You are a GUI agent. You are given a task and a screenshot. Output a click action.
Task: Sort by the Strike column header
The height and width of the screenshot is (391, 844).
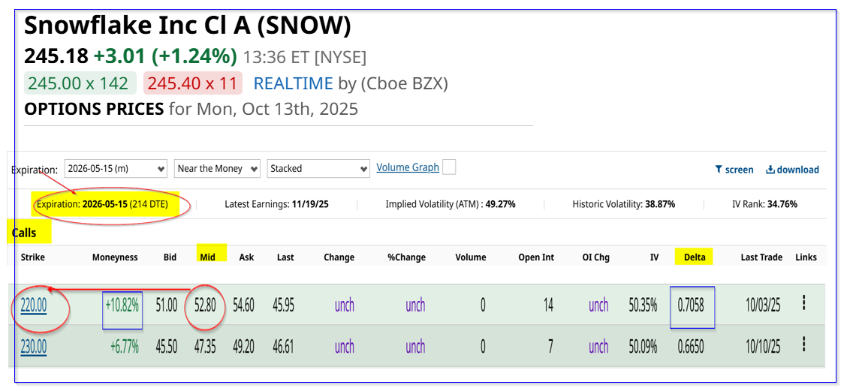coord(33,257)
